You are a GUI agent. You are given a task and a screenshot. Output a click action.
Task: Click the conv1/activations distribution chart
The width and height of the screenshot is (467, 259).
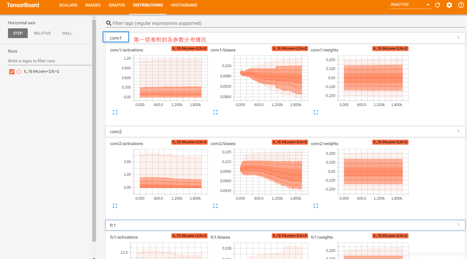point(170,78)
